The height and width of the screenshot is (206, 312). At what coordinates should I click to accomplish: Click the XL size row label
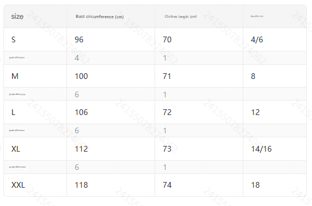pos(15,149)
